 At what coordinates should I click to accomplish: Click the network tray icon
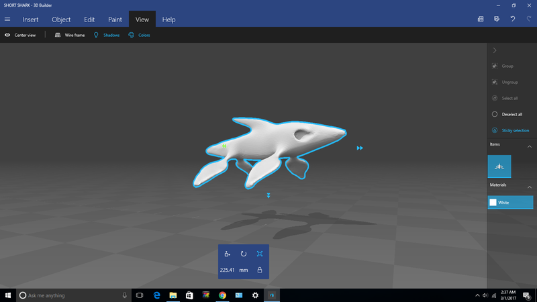tap(494, 295)
